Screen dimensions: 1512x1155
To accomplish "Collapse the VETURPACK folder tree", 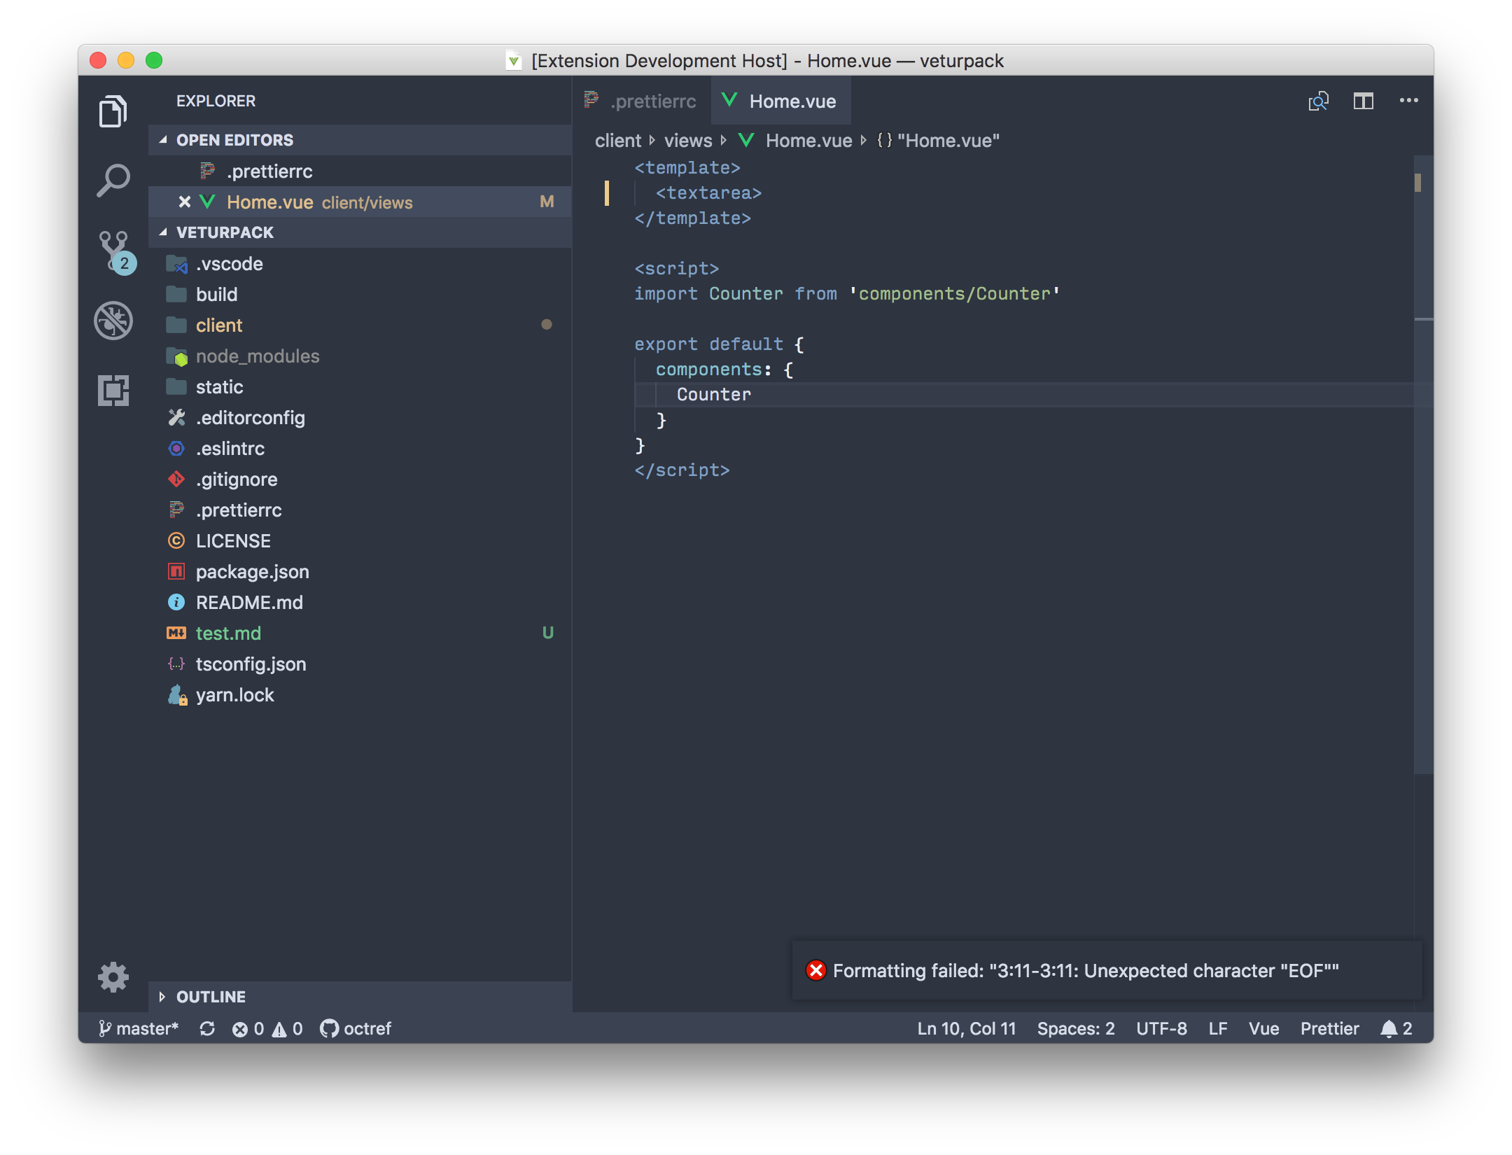I will 162,232.
